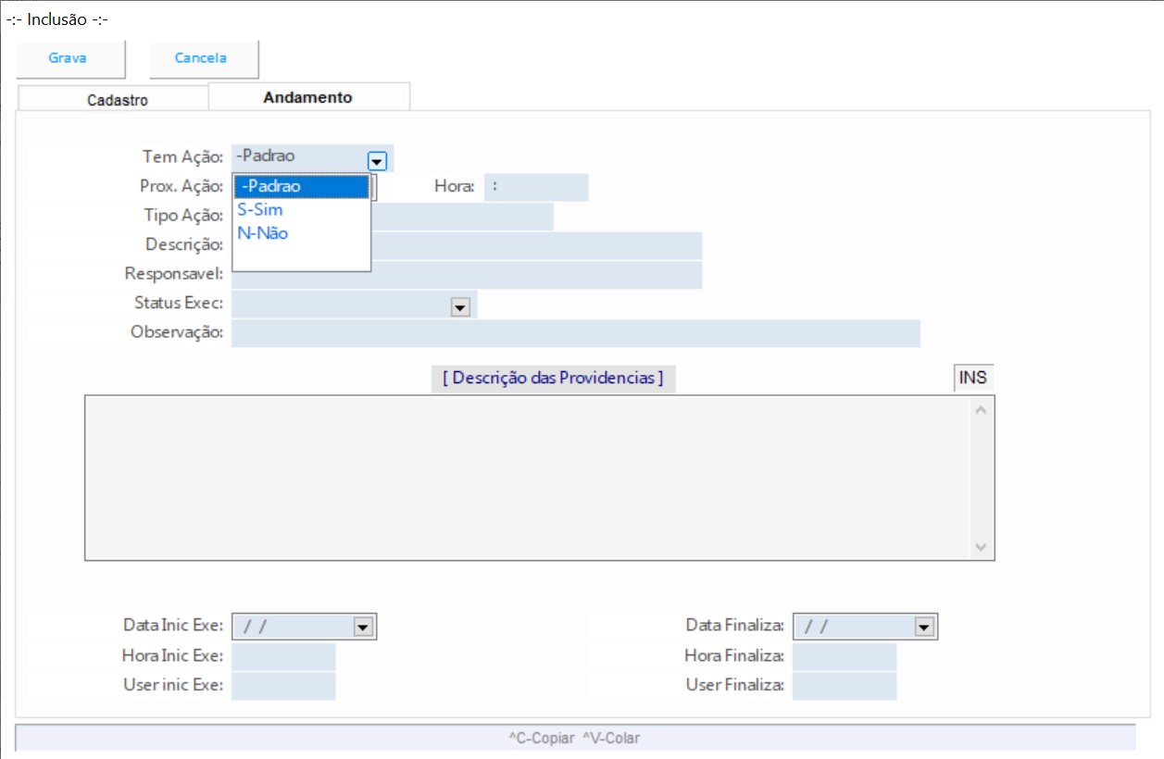Viewport: 1164px width, 759px height.
Task: Choose -Padrao option in the list
Action: [x=301, y=187]
